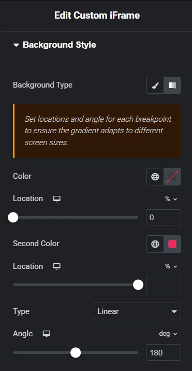Open the pink Second Color swatch

tap(172, 244)
